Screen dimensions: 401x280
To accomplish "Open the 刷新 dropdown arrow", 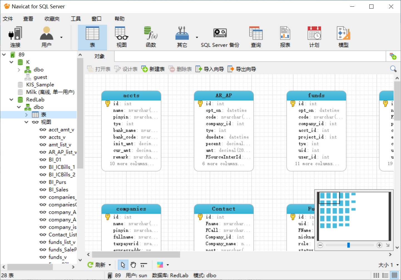I will click(x=110, y=265).
